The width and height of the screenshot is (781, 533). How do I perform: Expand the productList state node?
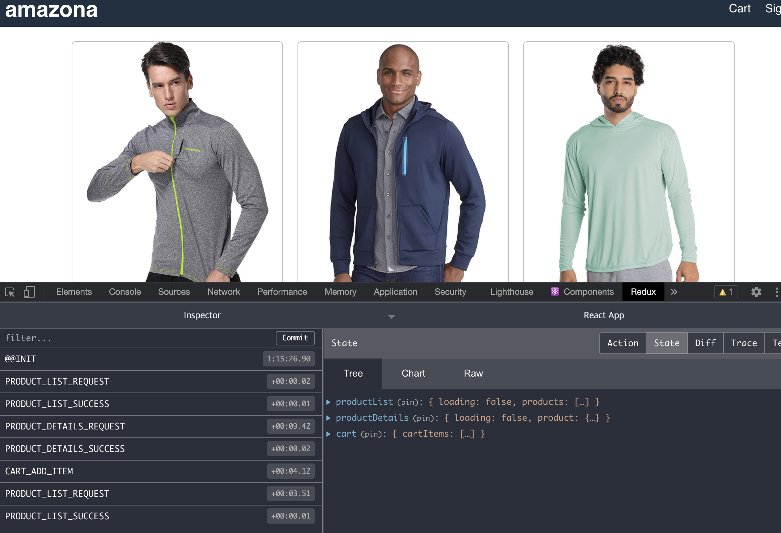[329, 402]
